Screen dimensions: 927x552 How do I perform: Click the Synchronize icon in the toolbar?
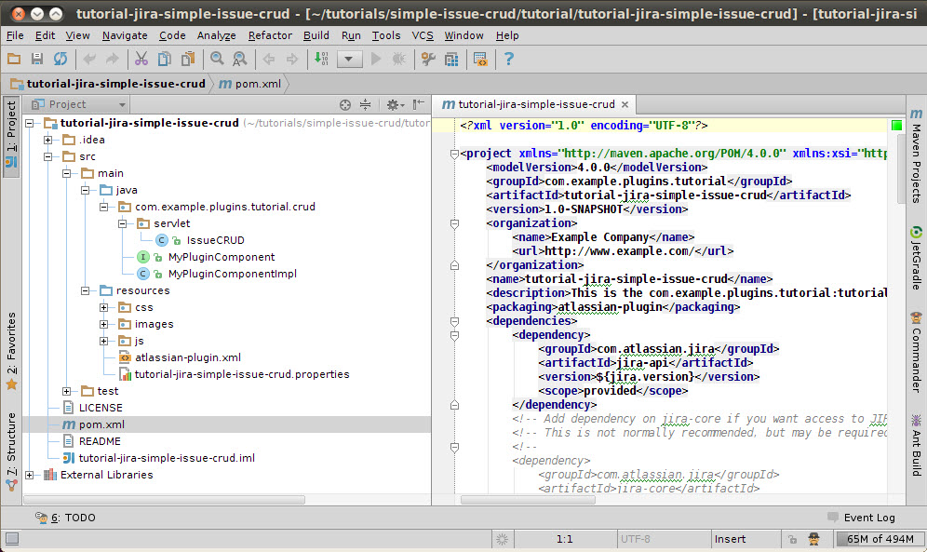[60, 59]
